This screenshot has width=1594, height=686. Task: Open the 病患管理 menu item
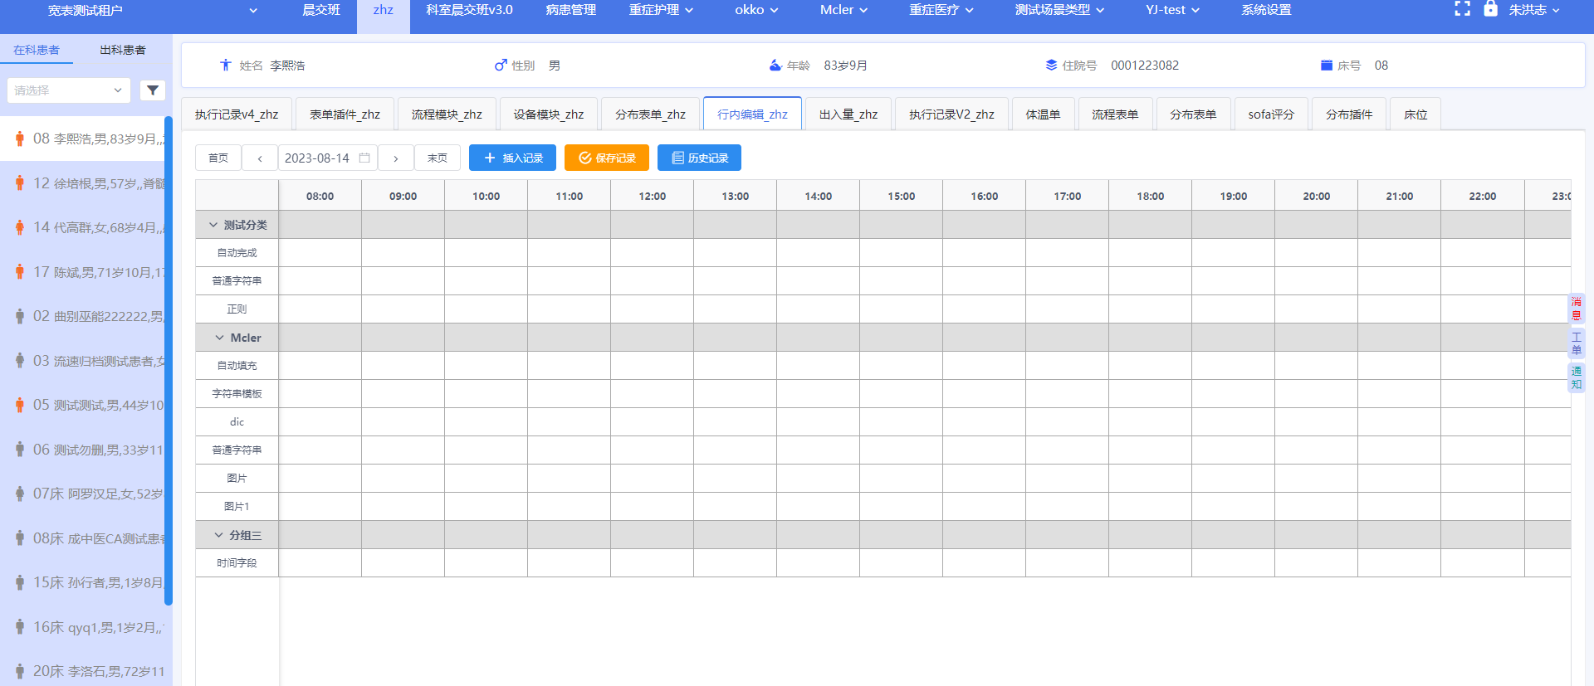[571, 10]
